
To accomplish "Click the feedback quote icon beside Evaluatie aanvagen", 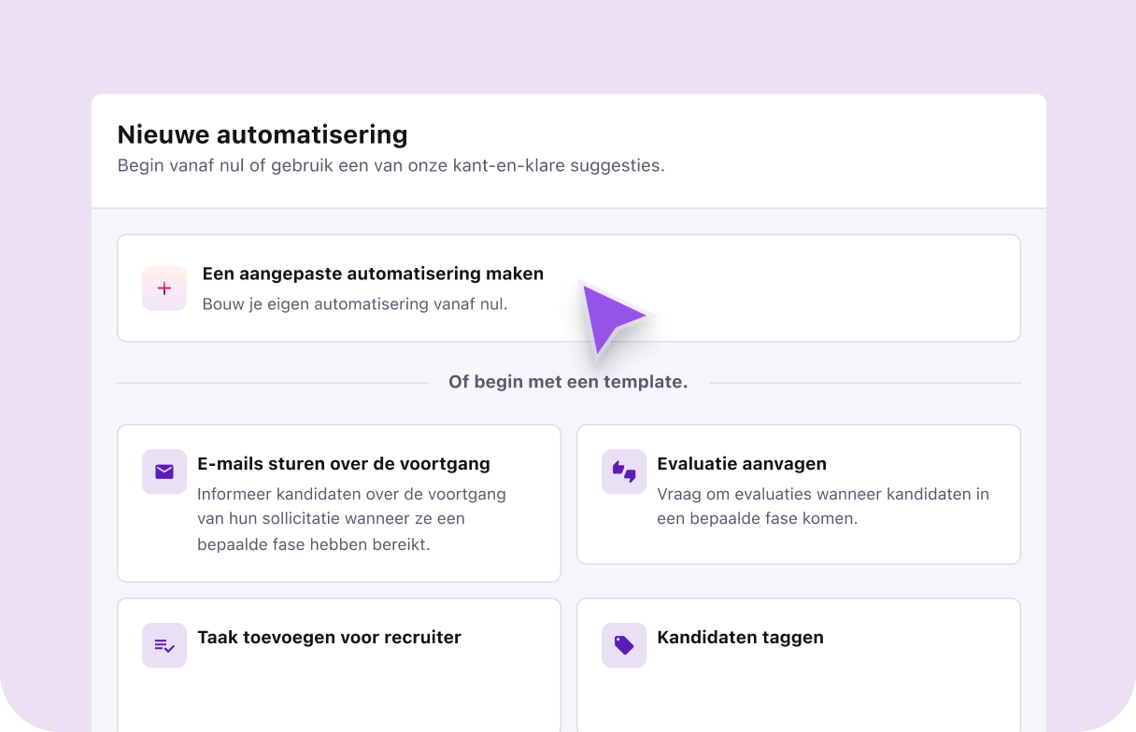I will [x=624, y=472].
